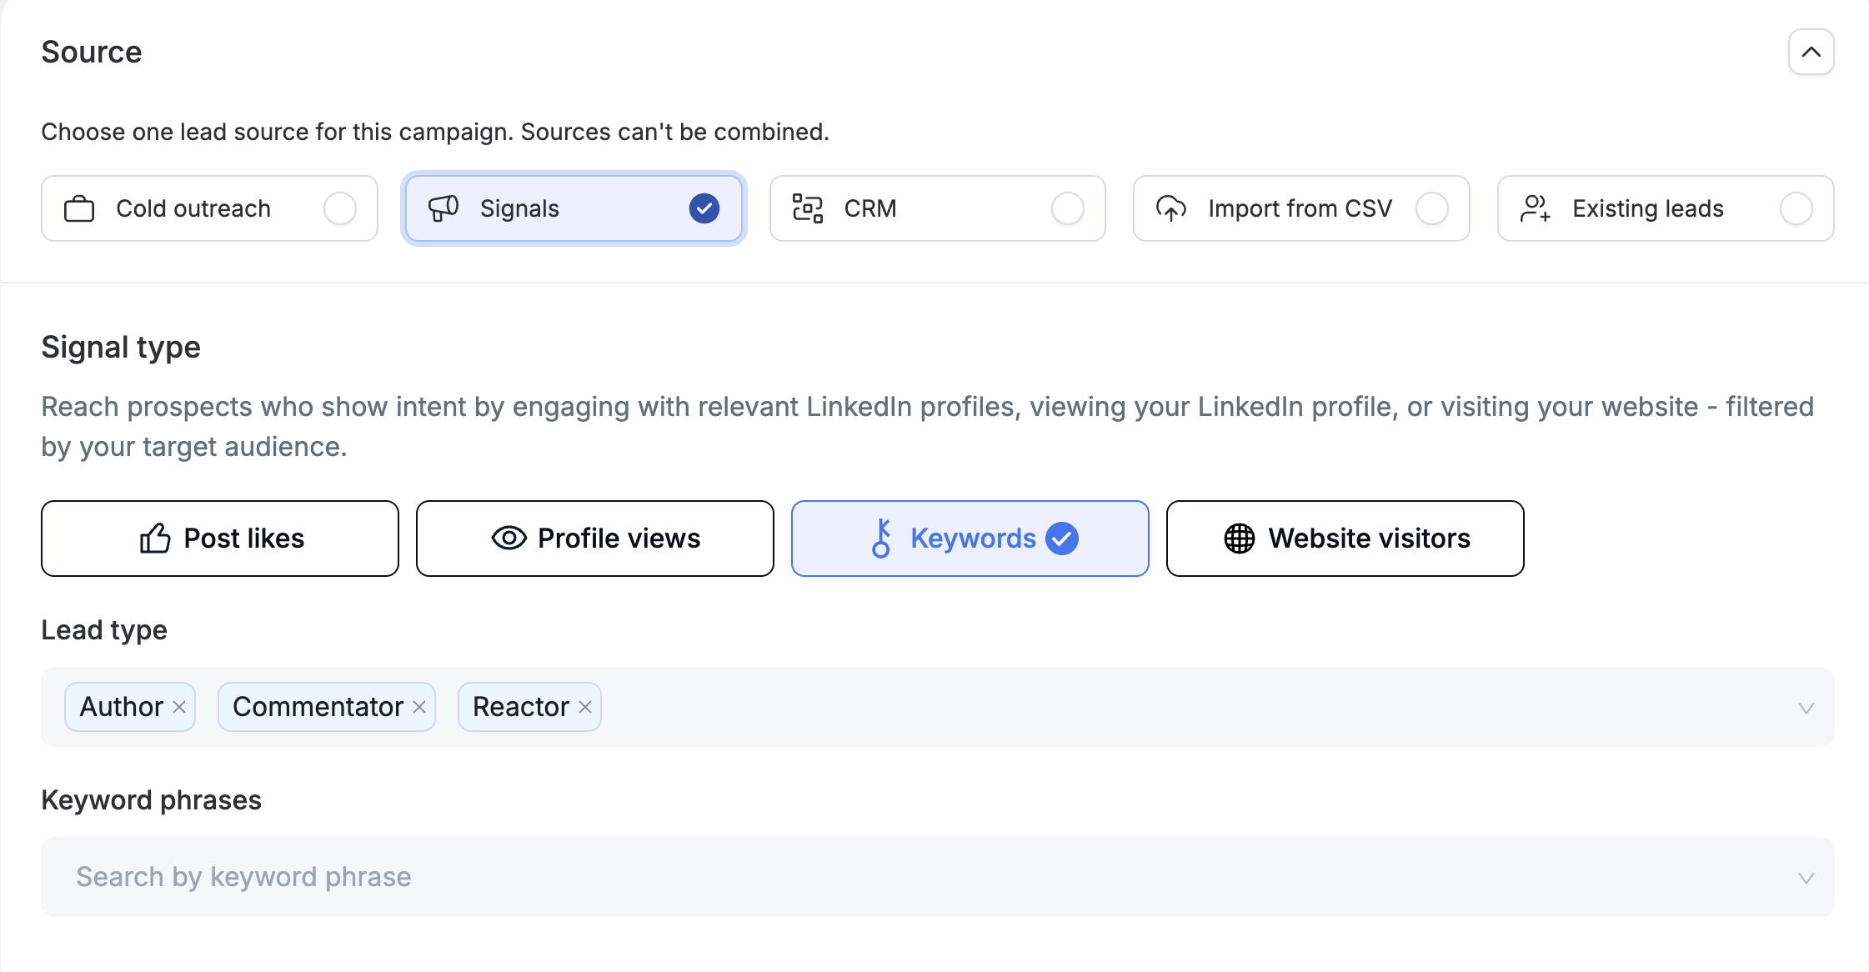Switch signal type to Keywords

[x=970, y=539]
